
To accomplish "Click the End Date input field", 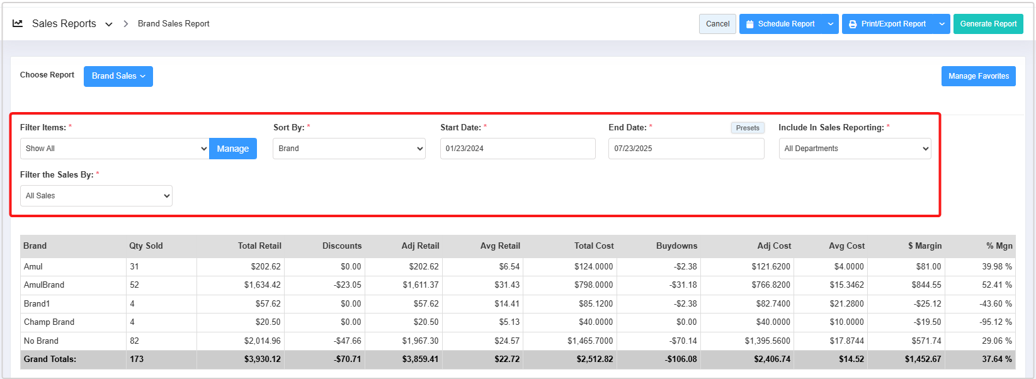I will [686, 149].
